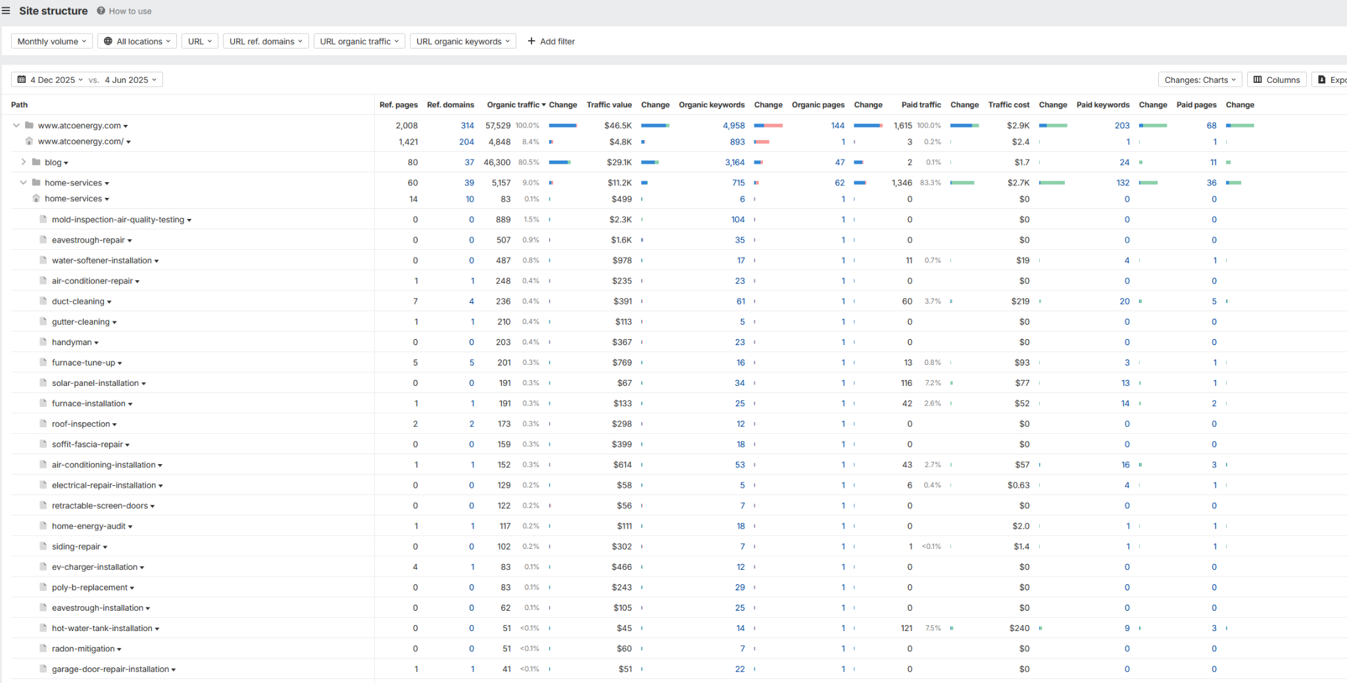The width and height of the screenshot is (1347, 683).
Task: Open the hamburger menu icon
Action: [7, 11]
